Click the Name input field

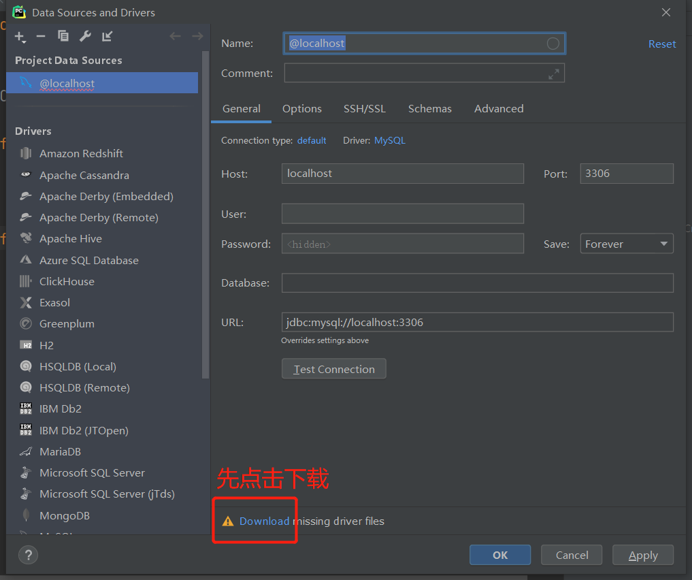[x=424, y=44]
